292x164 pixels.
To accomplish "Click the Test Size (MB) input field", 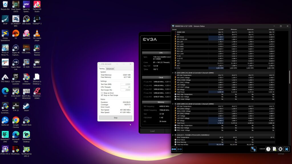I will (125, 84).
